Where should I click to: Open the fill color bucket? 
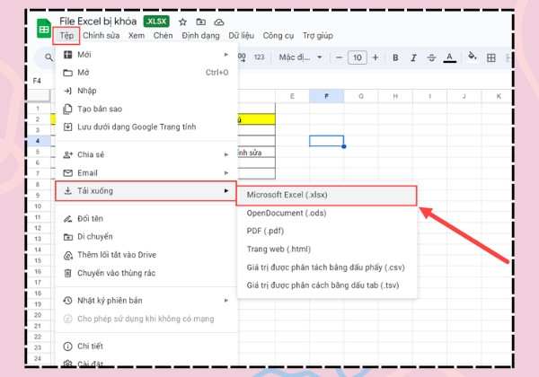[x=473, y=57]
